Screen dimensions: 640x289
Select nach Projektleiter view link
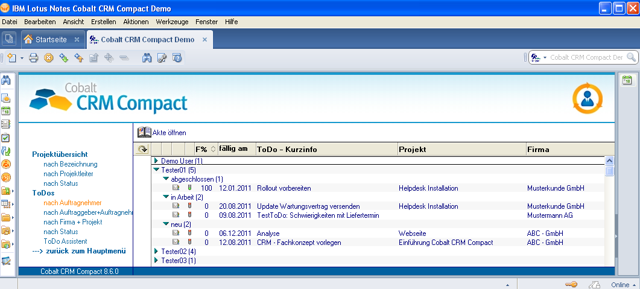coord(69,174)
